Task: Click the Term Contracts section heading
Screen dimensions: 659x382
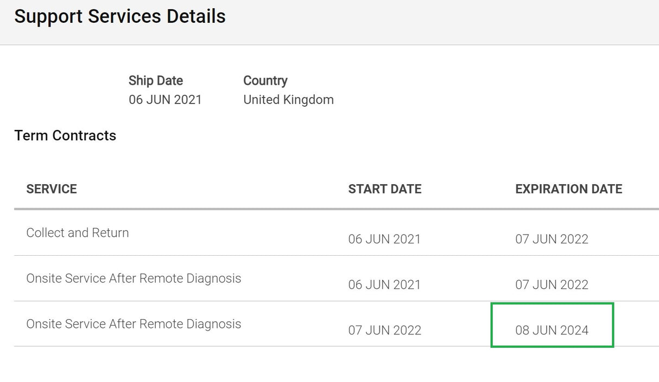Action: [65, 135]
